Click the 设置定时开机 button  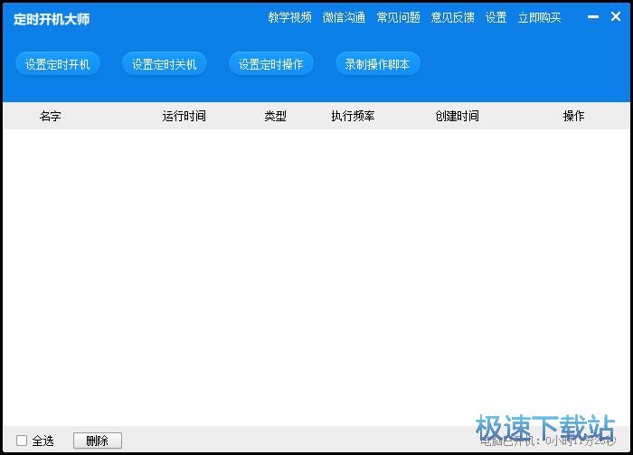(58, 64)
